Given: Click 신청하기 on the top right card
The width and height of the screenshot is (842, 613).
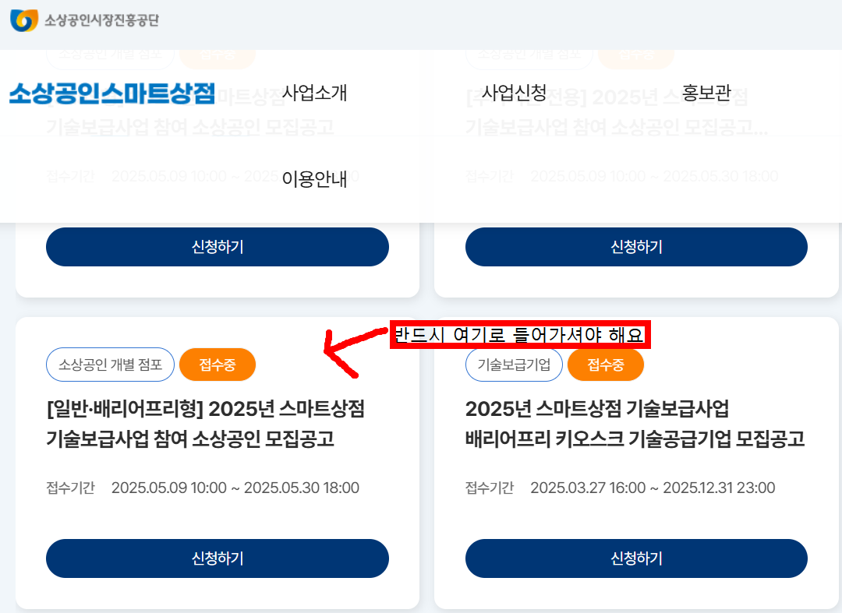Looking at the screenshot, I should tap(636, 247).
